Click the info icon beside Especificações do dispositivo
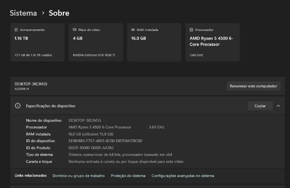The height and width of the screenshot is (188, 290). (18, 106)
